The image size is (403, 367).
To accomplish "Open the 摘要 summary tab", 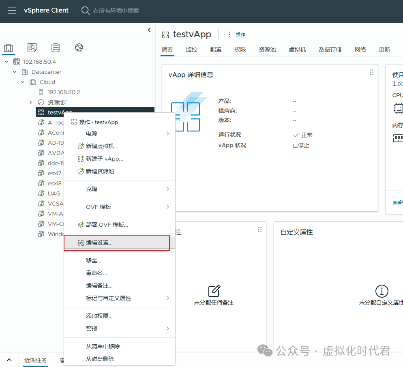I will pos(167,49).
